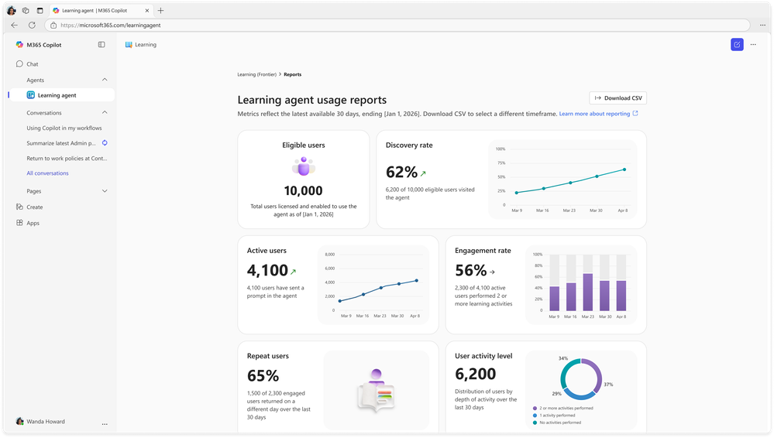Open the Chat icon in sidebar
Viewport: 774px width, 438px height.
19,63
